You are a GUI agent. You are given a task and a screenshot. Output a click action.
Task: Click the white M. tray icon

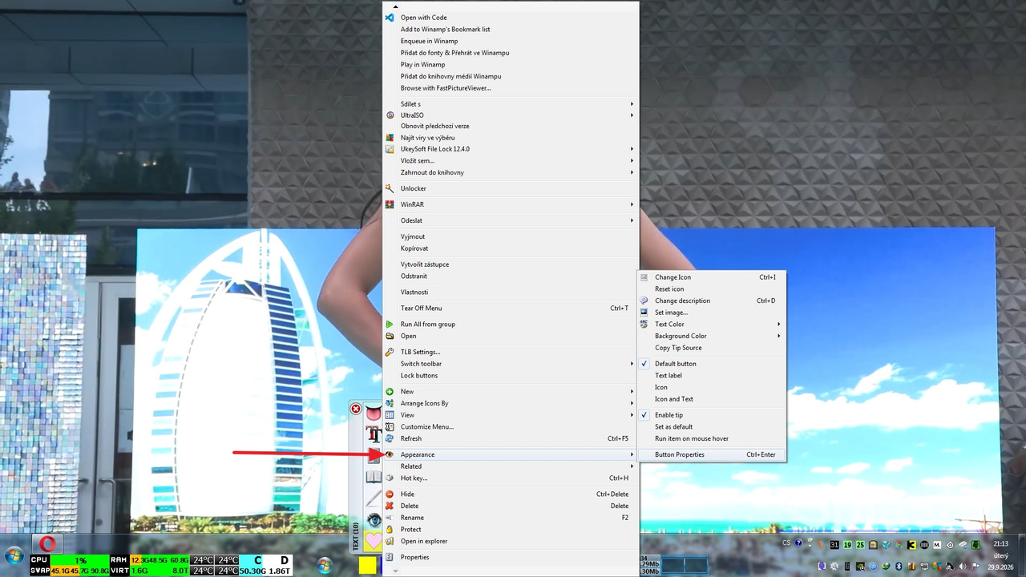[937, 545]
